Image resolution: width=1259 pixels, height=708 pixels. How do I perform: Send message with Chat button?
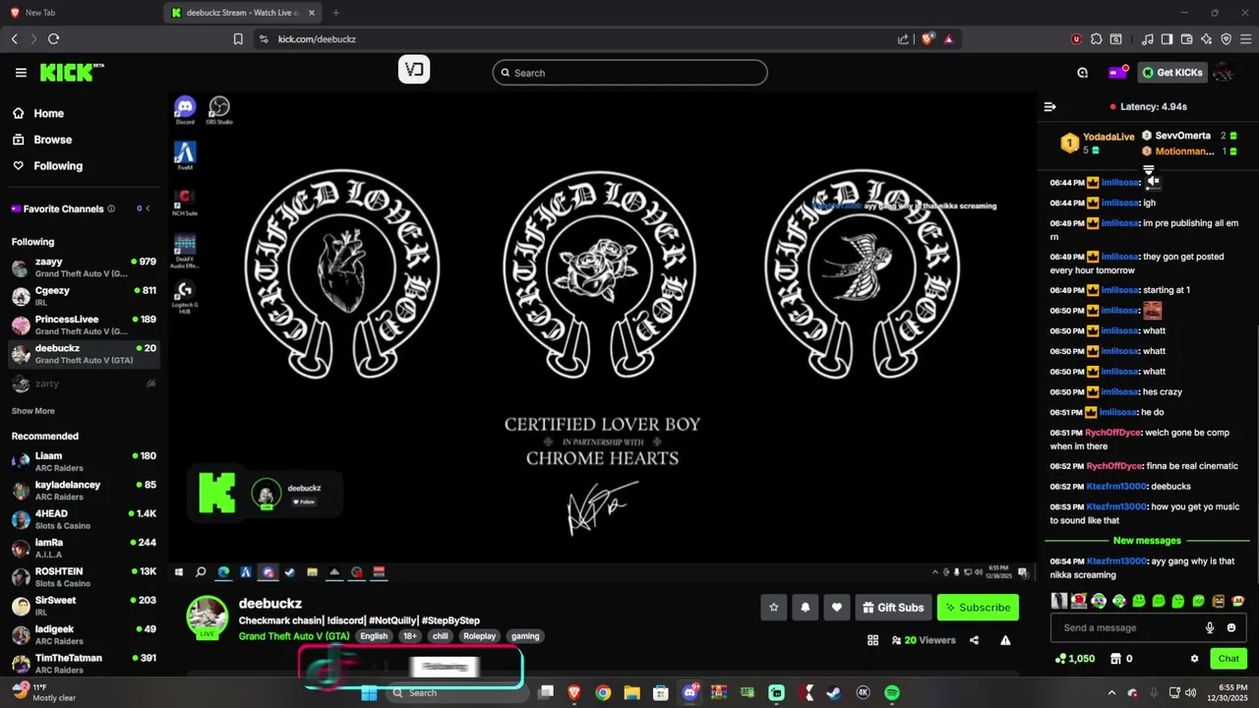pyautogui.click(x=1229, y=659)
